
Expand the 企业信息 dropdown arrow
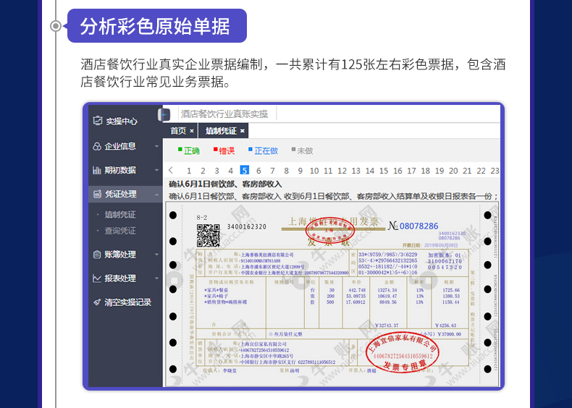point(156,146)
